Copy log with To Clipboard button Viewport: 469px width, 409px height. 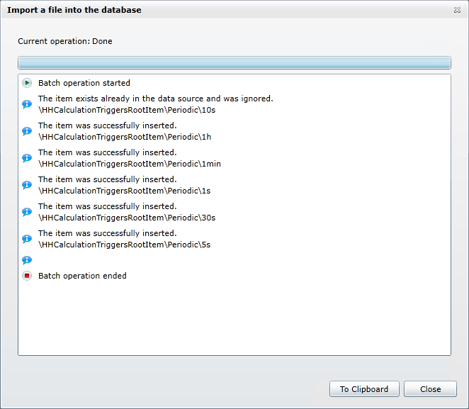click(363, 389)
